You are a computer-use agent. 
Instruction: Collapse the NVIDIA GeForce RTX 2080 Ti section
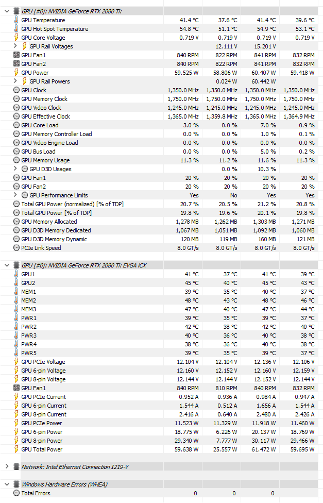[7, 11]
